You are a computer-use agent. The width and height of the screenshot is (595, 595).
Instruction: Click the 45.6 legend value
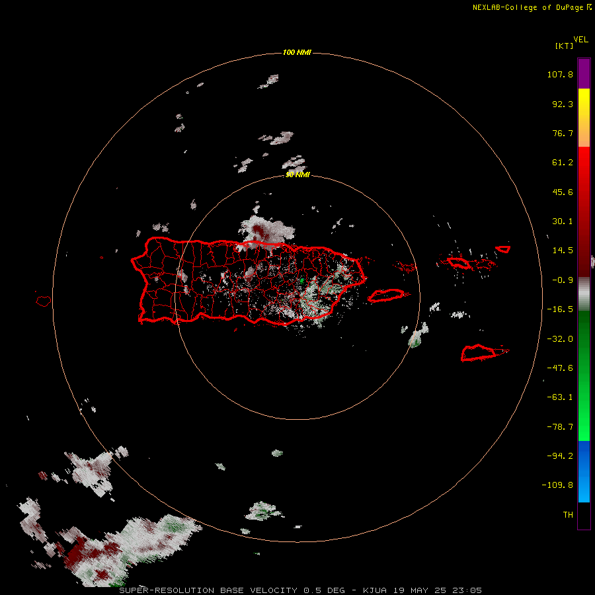(x=563, y=192)
